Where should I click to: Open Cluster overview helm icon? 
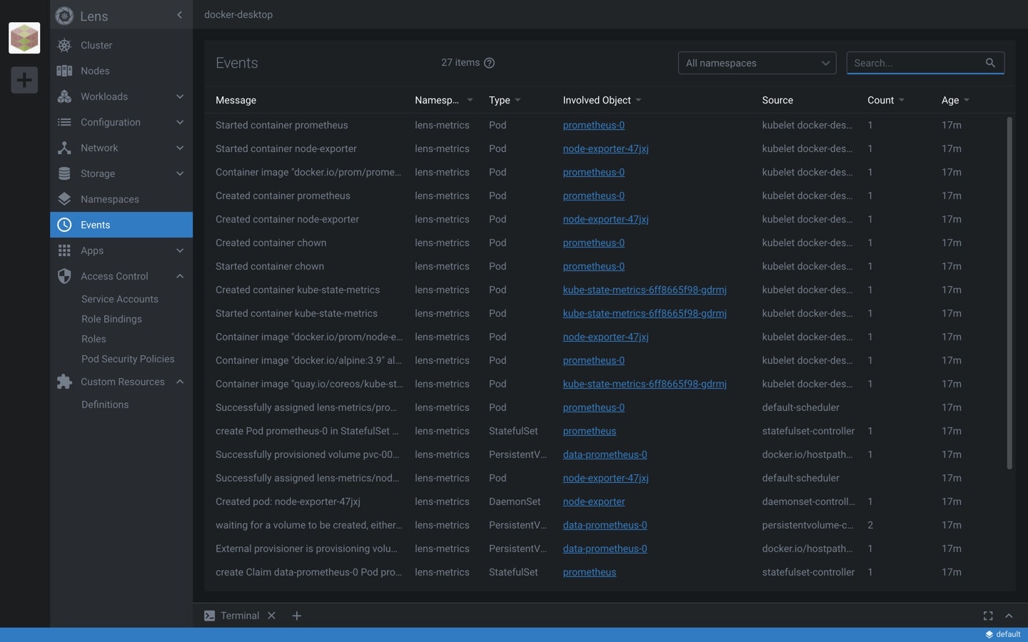(64, 45)
